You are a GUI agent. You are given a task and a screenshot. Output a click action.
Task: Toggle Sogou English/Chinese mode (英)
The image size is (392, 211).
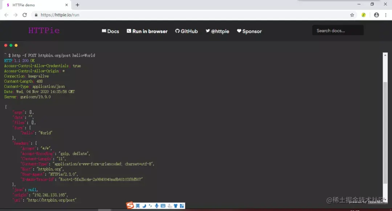point(138,206)
